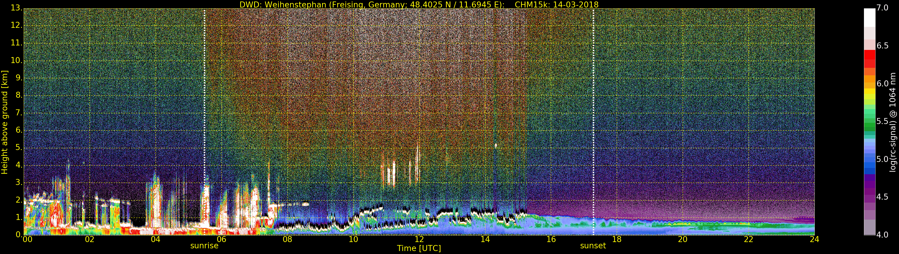This screenshot has width=899, height=254.
Task: Click the x-axis tick label '06'
Action: (222, 239)
